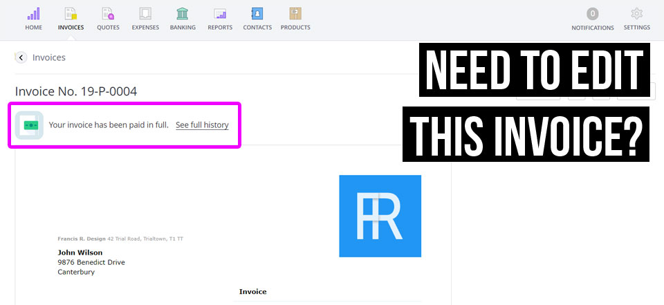Open the Products section icon
The image size is (664, 305).
pyautogui.click(x=295, y=14)
